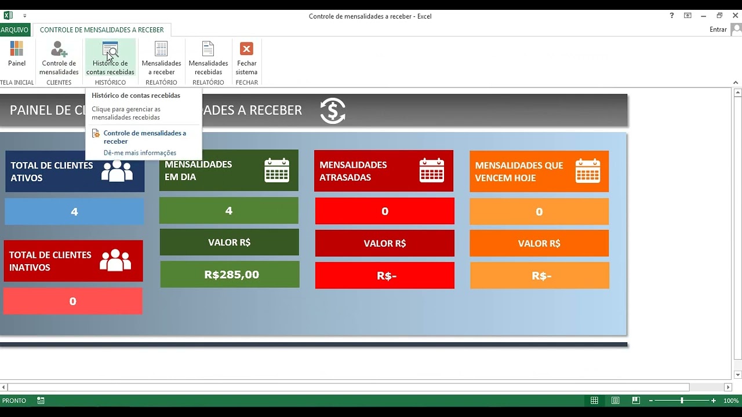Screen dimensions: 742x417
Task: Click people icon on ativos card
Action: pyautogui.click(x=117, y=171)
